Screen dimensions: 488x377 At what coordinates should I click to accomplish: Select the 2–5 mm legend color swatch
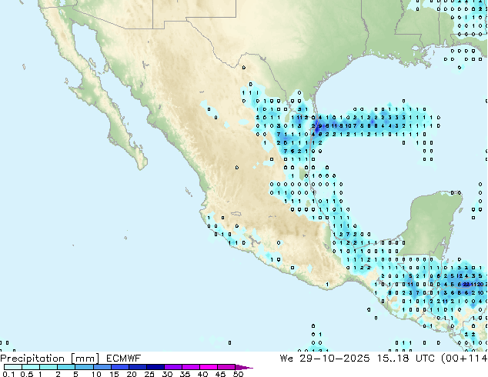tap(66, 367)
